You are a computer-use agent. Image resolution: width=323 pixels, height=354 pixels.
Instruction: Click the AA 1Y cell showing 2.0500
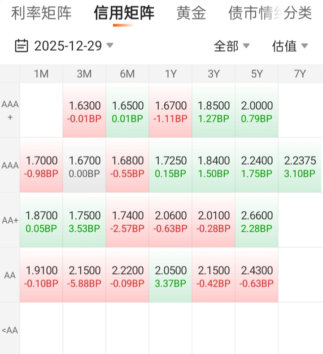tap(170, 276)
